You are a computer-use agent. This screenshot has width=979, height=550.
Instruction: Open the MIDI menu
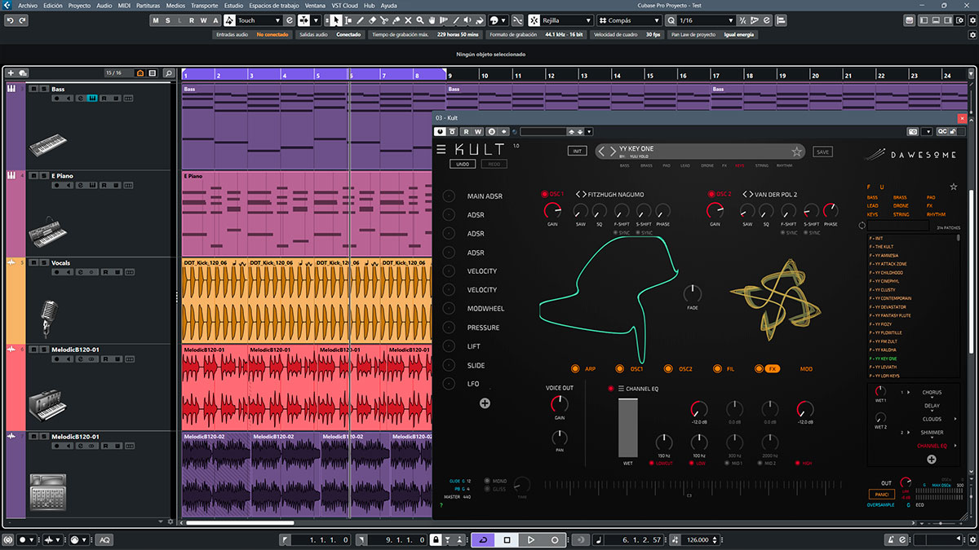[124, 5]
